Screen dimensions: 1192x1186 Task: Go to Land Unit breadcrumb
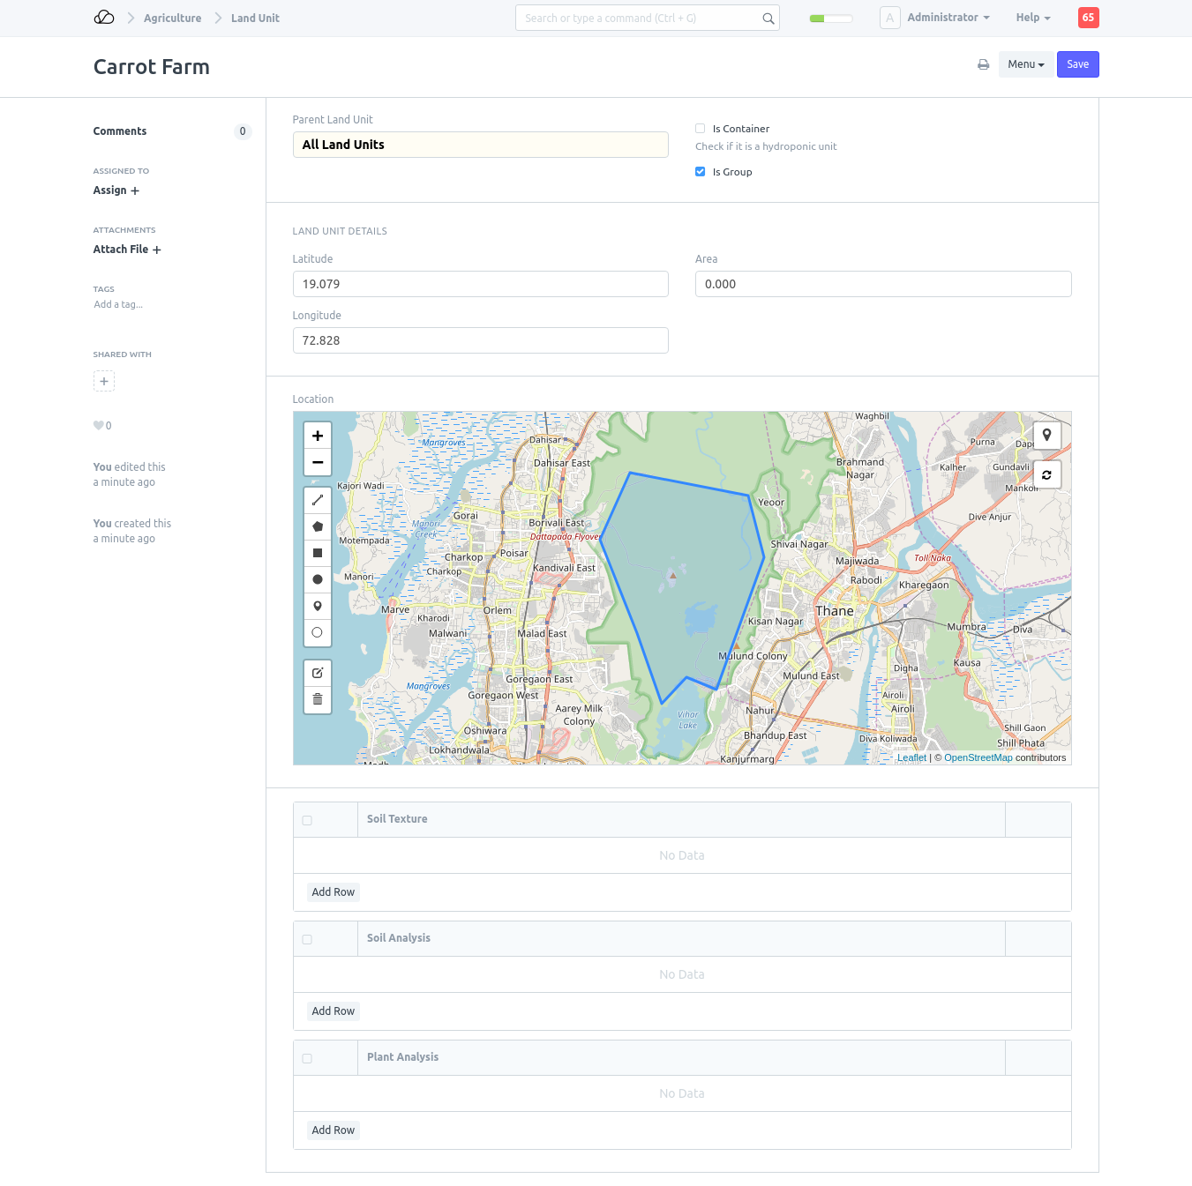[255, 19]
